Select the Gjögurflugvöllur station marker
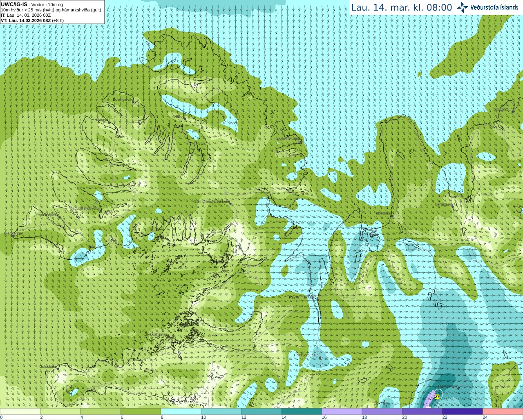 click(301, 141)
